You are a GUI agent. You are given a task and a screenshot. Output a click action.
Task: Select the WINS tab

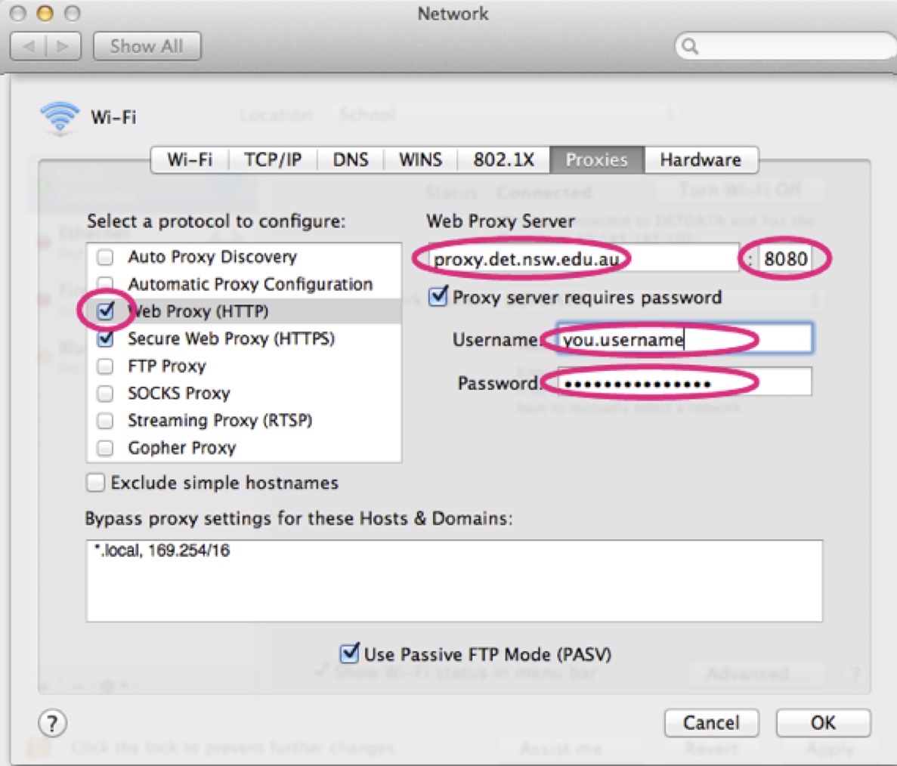(420, 159)
